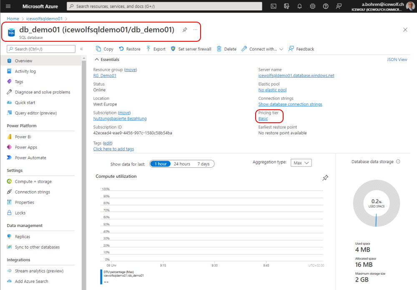Click move link next to Subscription
The width and height of the screenshot is (417, 290).
click(x=124, y=113)
